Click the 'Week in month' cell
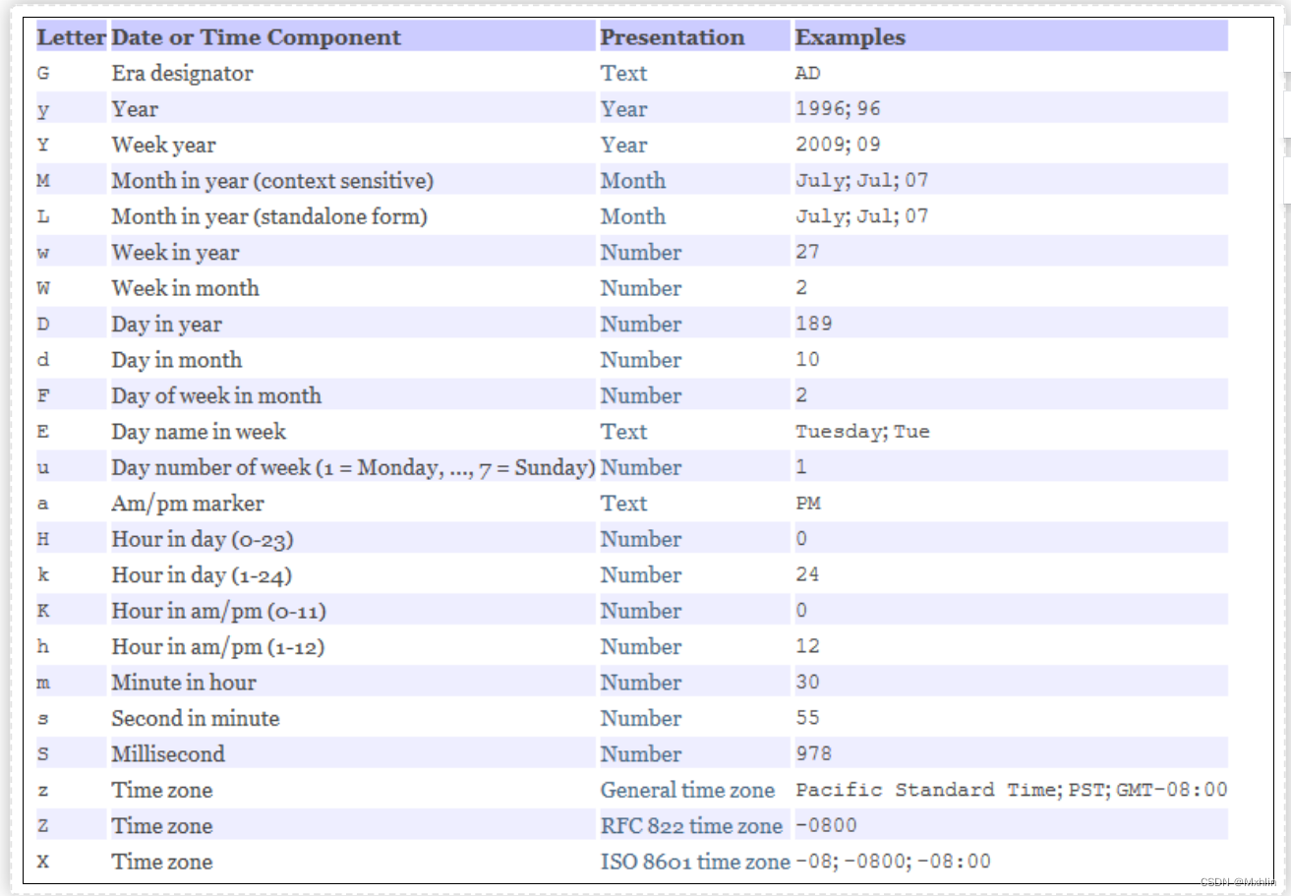1291x896 pixels. click(x=185, y=288)
